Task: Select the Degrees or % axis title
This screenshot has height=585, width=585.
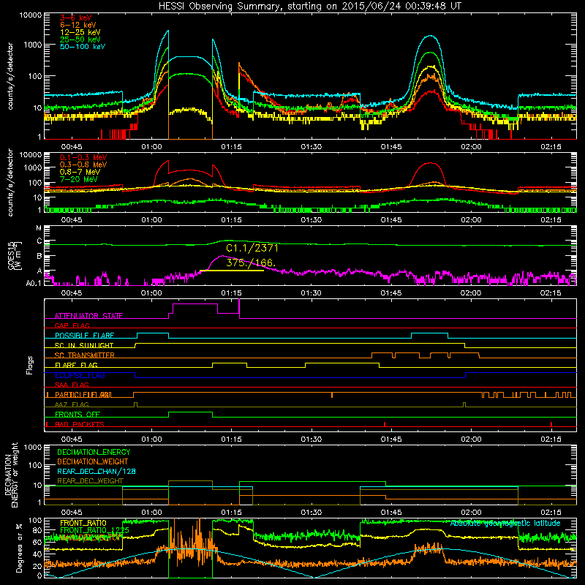Action: 19,548
